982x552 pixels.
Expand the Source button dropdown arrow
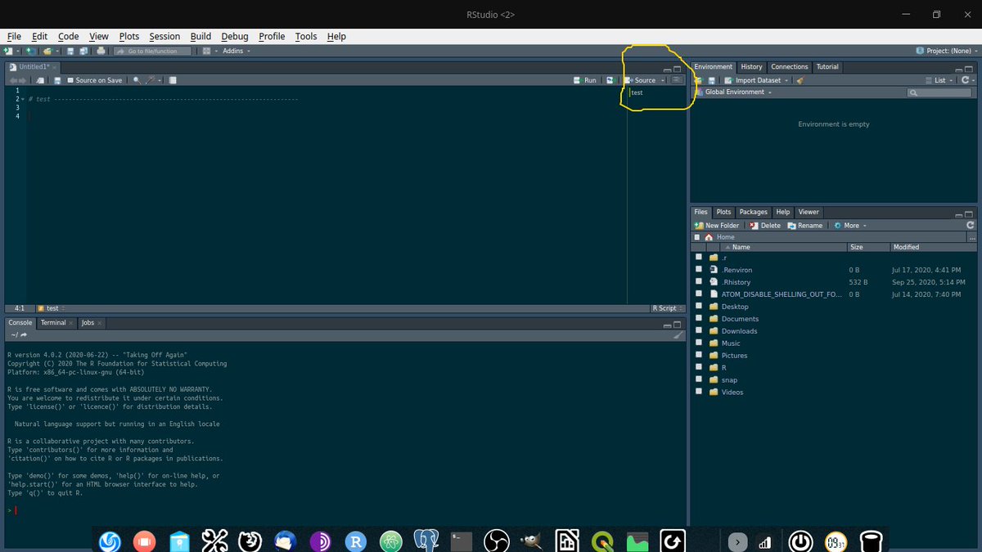[664, 80]
